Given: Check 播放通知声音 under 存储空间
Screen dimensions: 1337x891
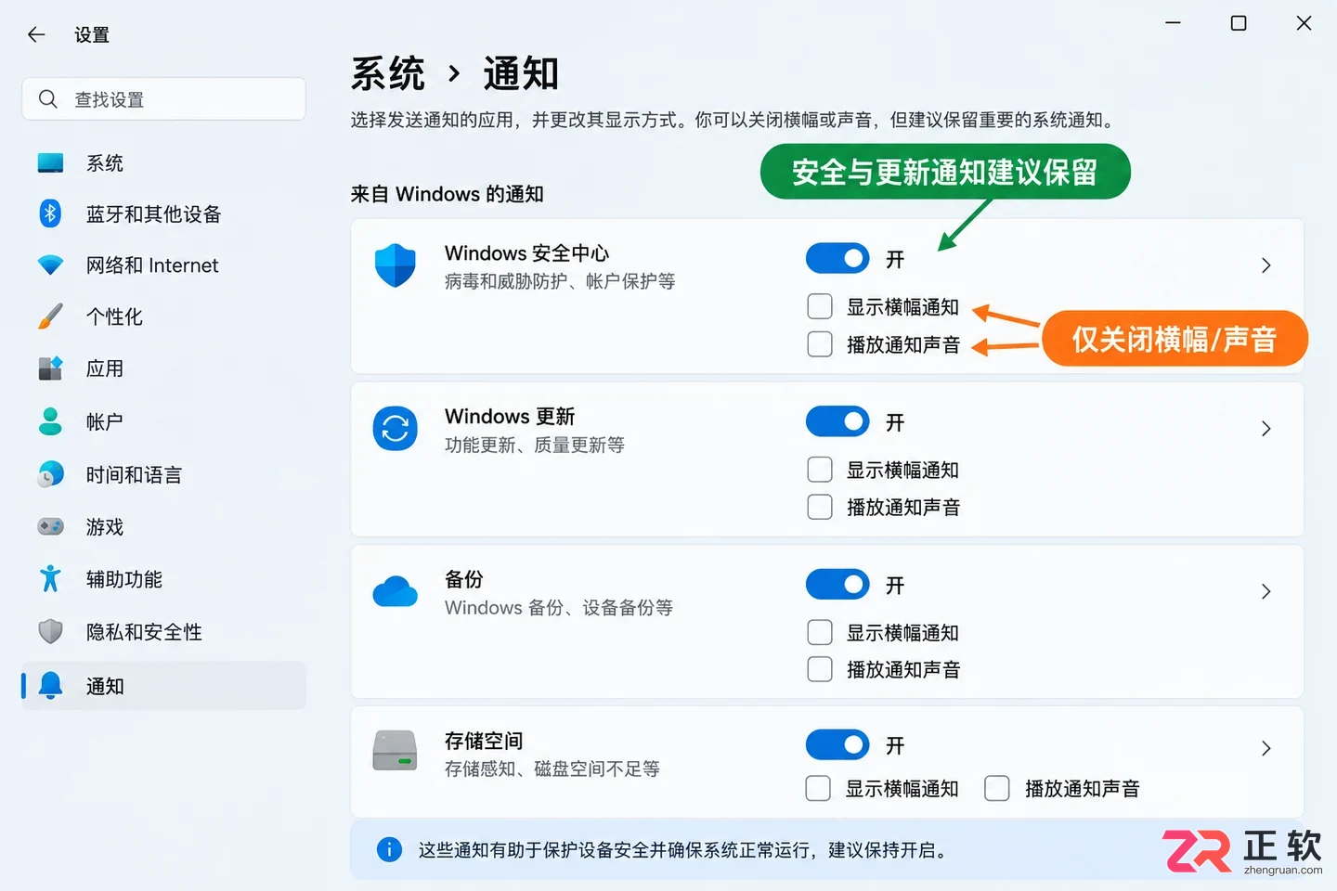Looking at the screenshot, I should pyautogui.click(x=997, y=789).
